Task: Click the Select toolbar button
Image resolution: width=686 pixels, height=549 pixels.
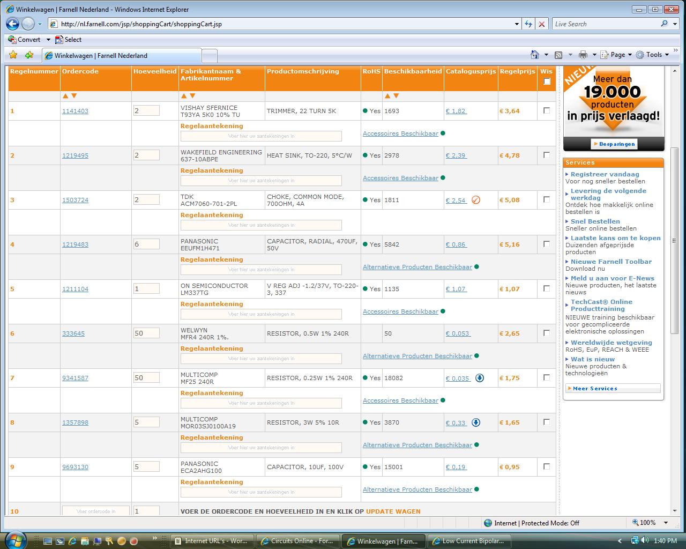Action: click(x=69, y=40)
